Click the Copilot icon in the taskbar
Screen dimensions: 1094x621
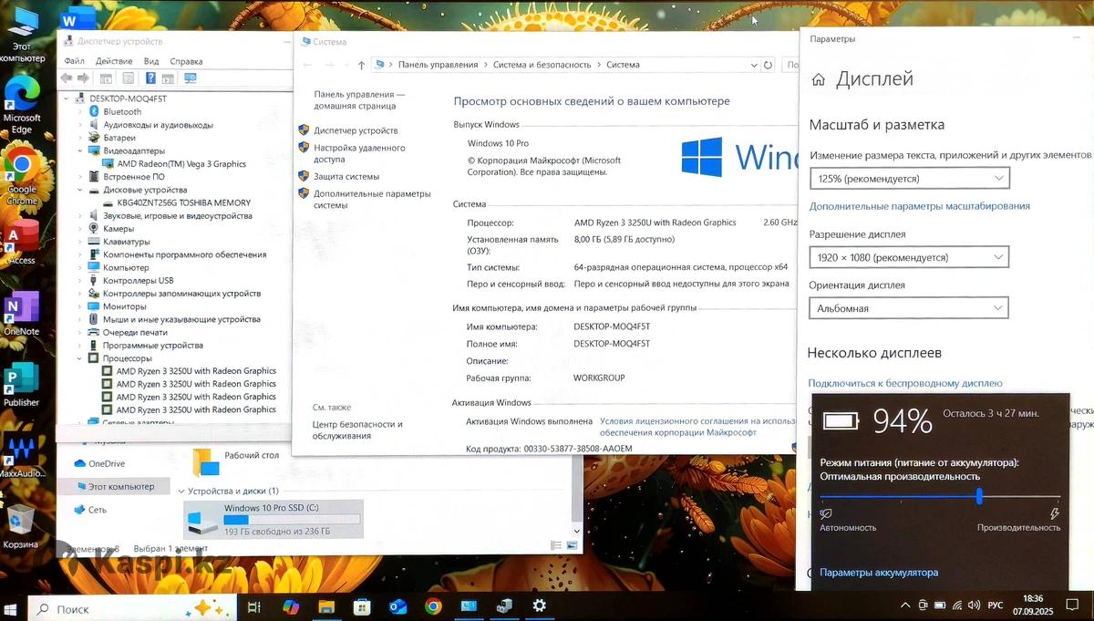[291, 606]
